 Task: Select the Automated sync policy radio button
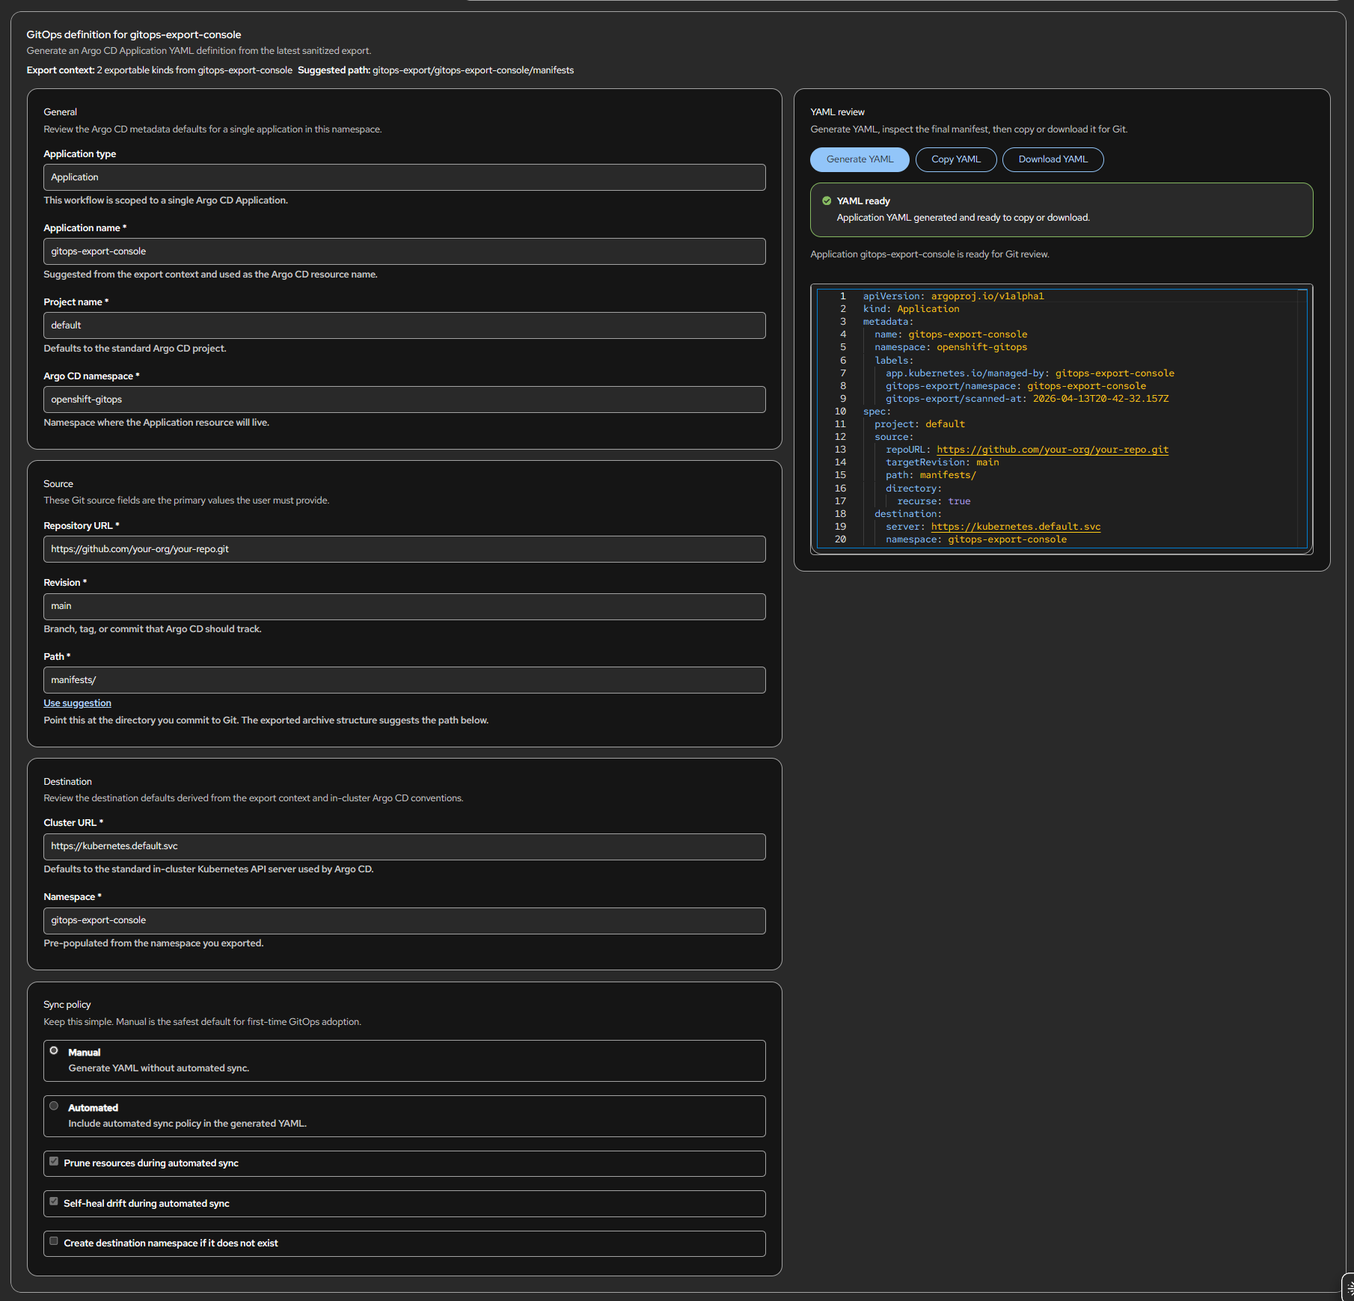(54, 1106)
